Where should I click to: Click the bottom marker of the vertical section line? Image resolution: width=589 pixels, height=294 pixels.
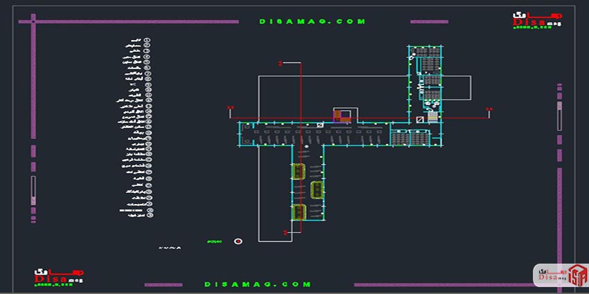pyautogui.click(x=284, y=232)
